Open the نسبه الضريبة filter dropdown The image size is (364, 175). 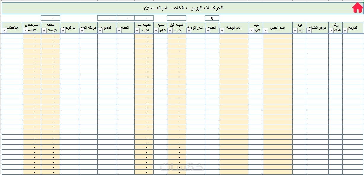156,30
